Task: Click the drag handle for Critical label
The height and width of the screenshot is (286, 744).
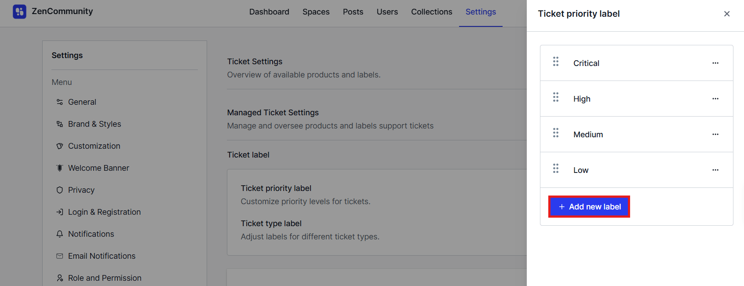Action: click(x=556, y=62)
